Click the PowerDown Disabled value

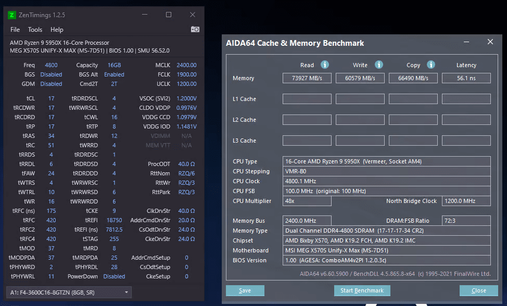[x=114, y=276]
